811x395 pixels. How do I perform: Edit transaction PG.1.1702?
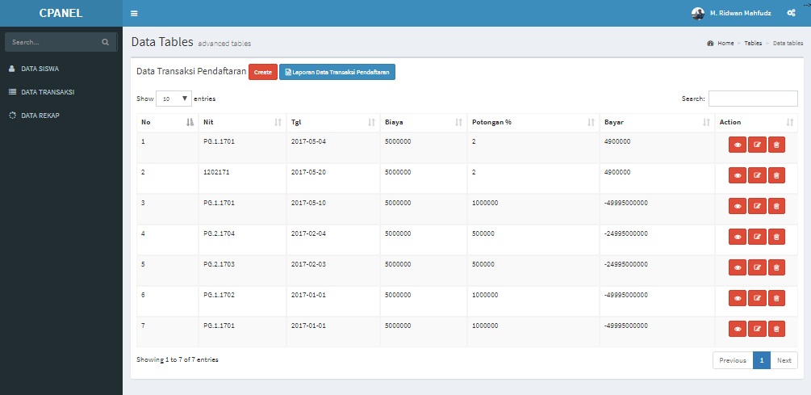pyautogui.click(x=757, y=298)
